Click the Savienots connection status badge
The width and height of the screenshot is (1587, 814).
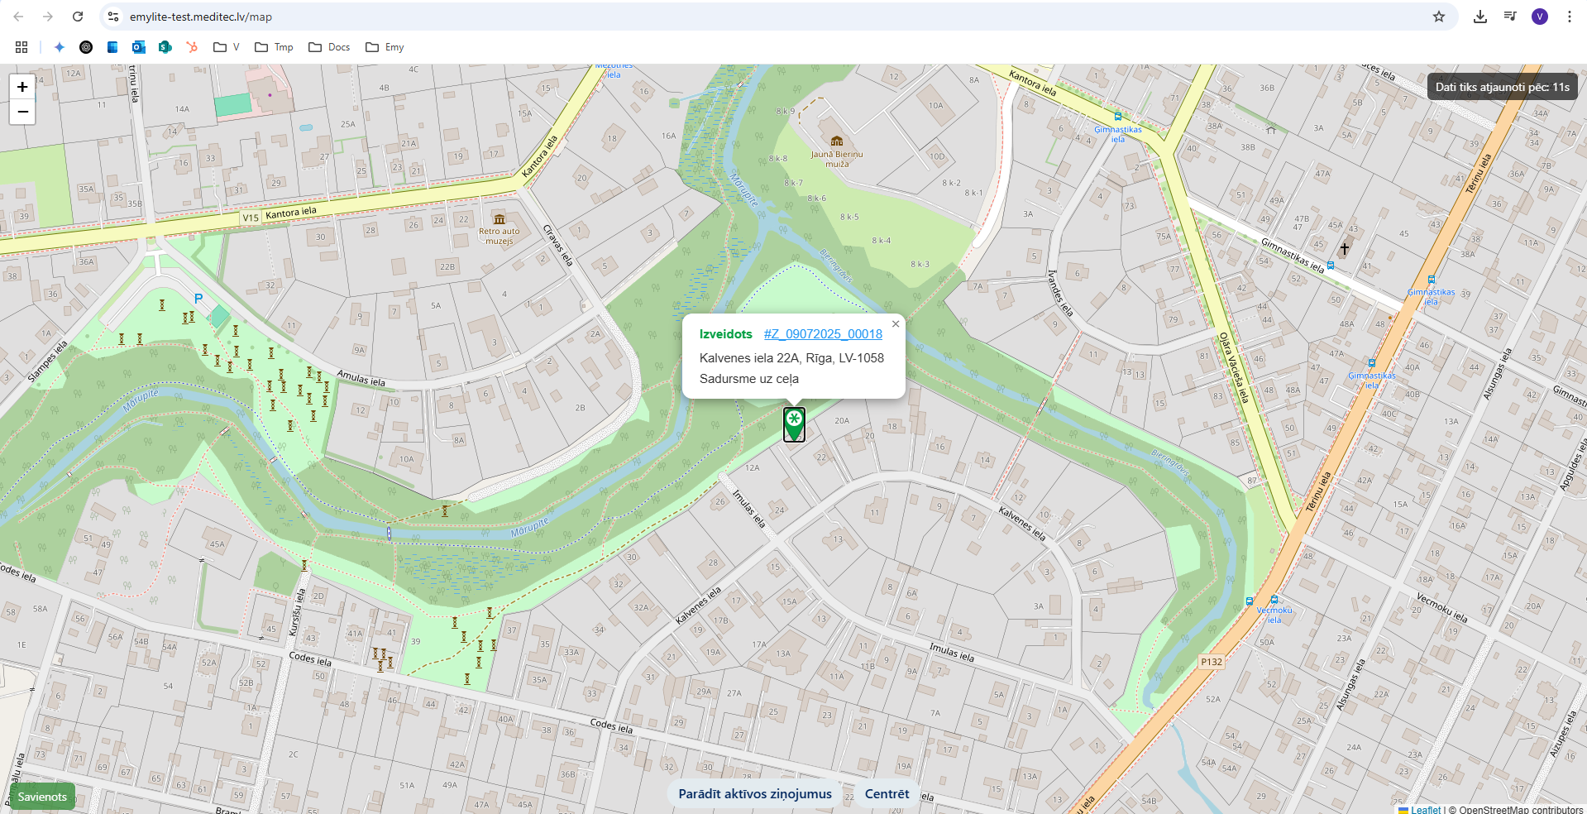42,797
